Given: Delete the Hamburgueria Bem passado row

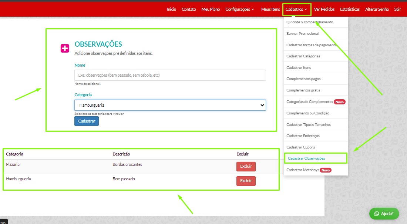Looking at the screenshot, I should point(246,181).
